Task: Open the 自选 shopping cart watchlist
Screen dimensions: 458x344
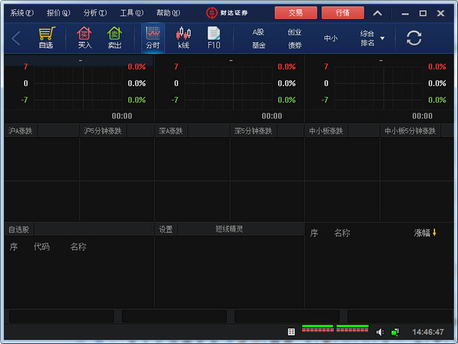Action: (47, 38)
